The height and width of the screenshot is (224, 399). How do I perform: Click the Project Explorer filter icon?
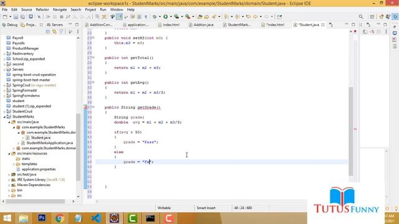point(61,32)
